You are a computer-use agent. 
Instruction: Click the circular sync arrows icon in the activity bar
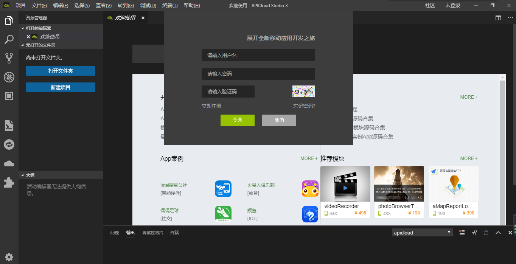point(9,144)
